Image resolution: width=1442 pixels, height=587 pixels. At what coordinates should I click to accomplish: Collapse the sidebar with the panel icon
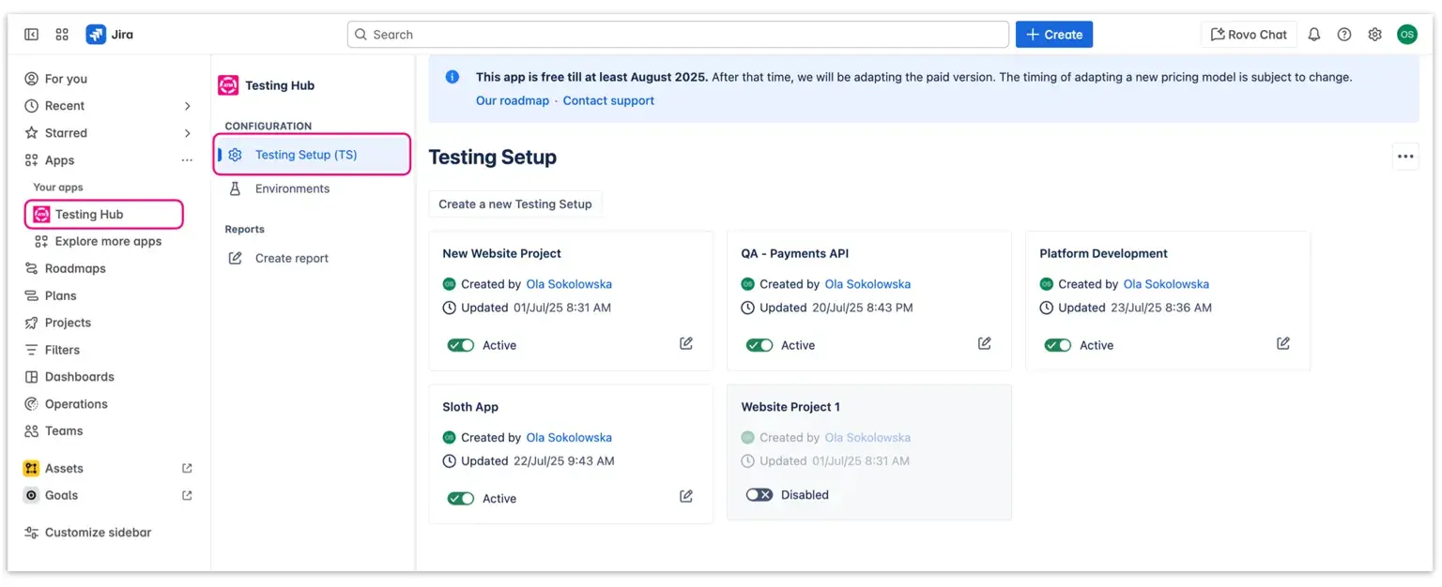31,34
